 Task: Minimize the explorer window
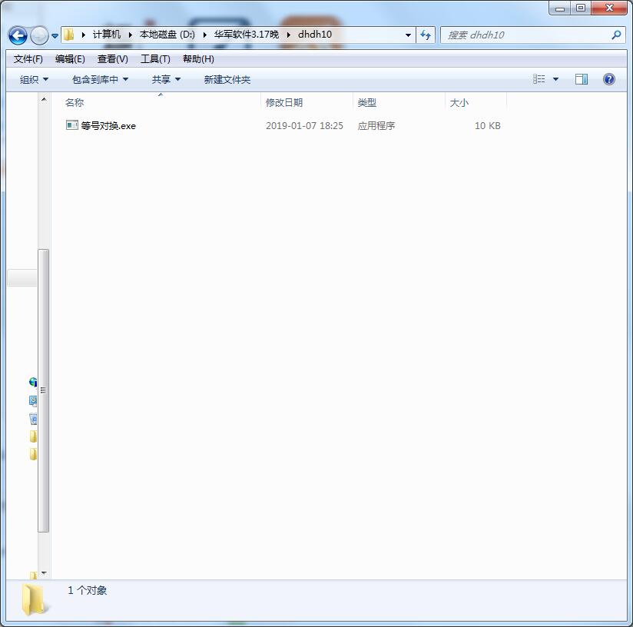point(560,8)
